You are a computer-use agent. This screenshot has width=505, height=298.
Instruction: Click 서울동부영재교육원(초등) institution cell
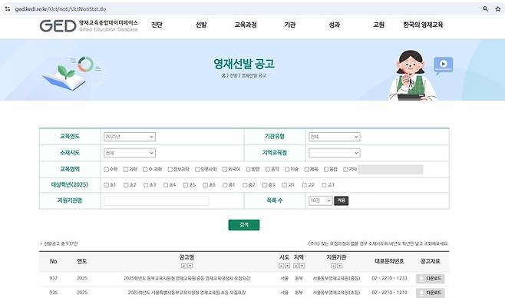tap(336, 293)
